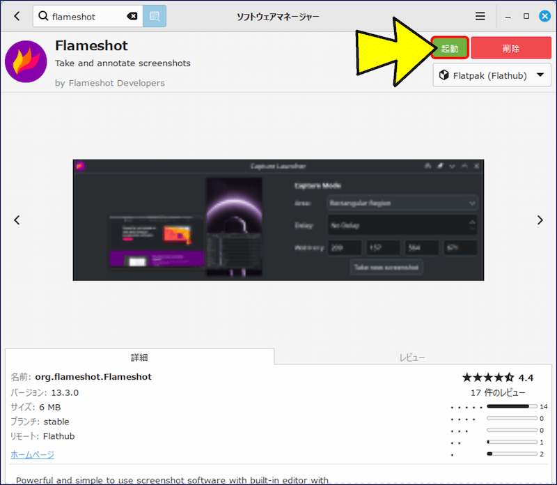The height and width of the screenshot is (485, 557).
Task: Switch to the 詳細 tab
Action: 139,357
